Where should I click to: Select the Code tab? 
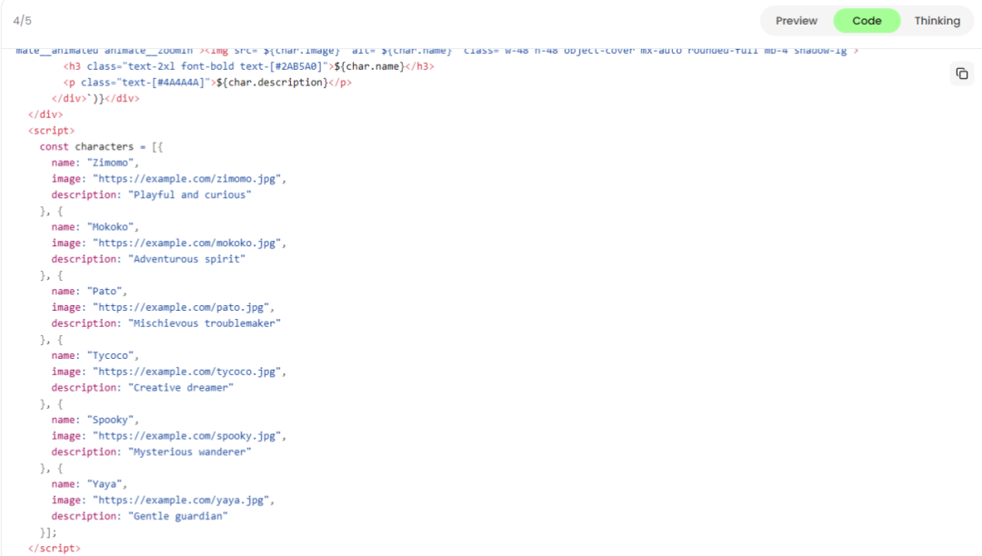tap(867, 21)
